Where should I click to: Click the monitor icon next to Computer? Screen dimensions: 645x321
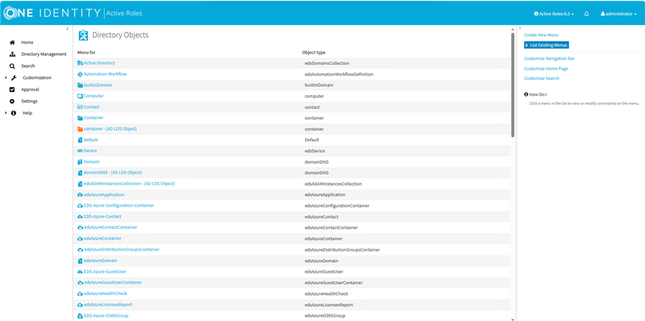[80, 96]
